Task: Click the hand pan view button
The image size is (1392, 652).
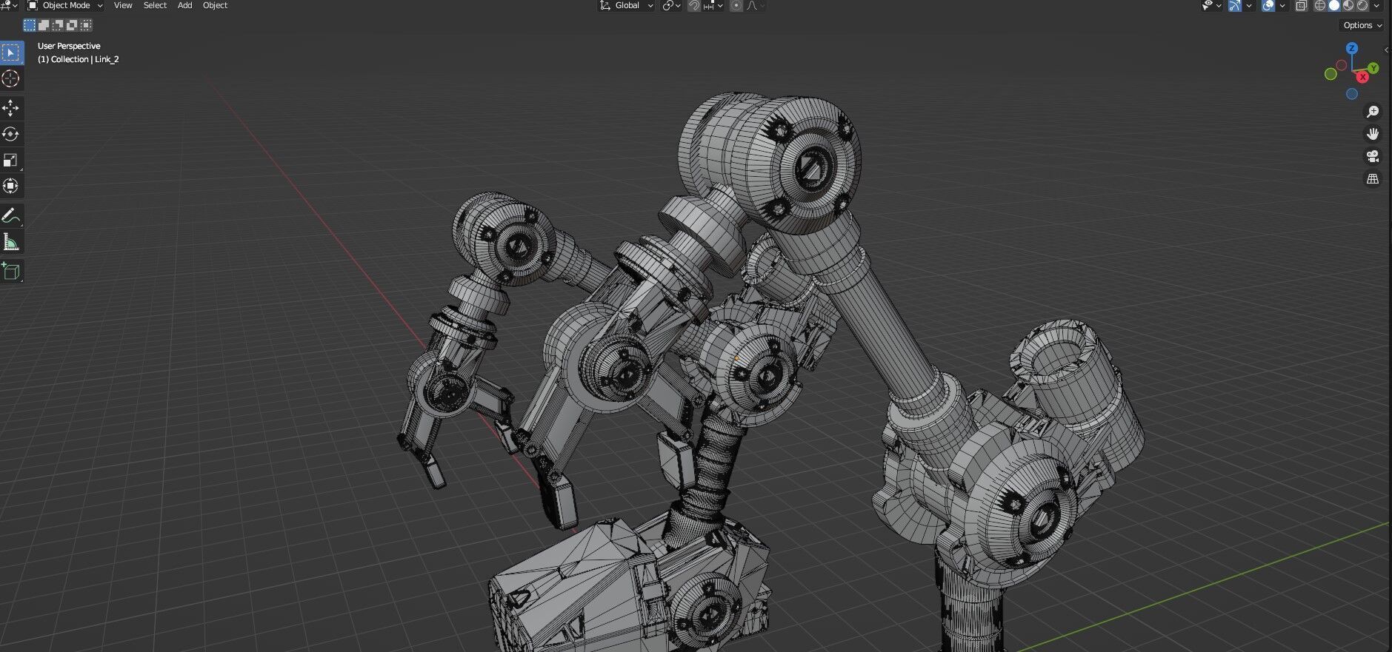Action: [1373, 134]
